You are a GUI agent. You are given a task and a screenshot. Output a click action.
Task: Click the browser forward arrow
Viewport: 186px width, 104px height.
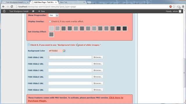click(8, 7)
